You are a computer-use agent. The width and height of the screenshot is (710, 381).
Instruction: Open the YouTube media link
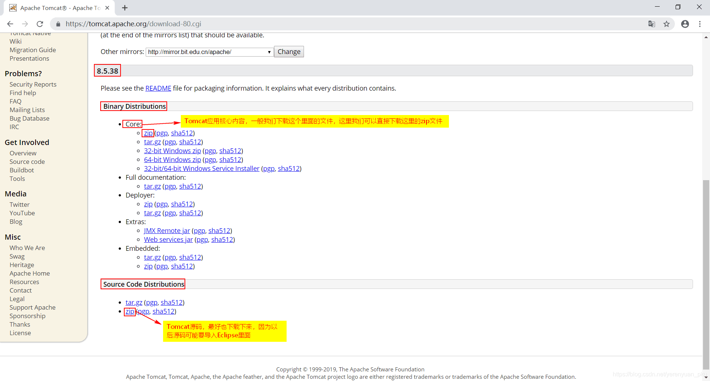point(22,213)
